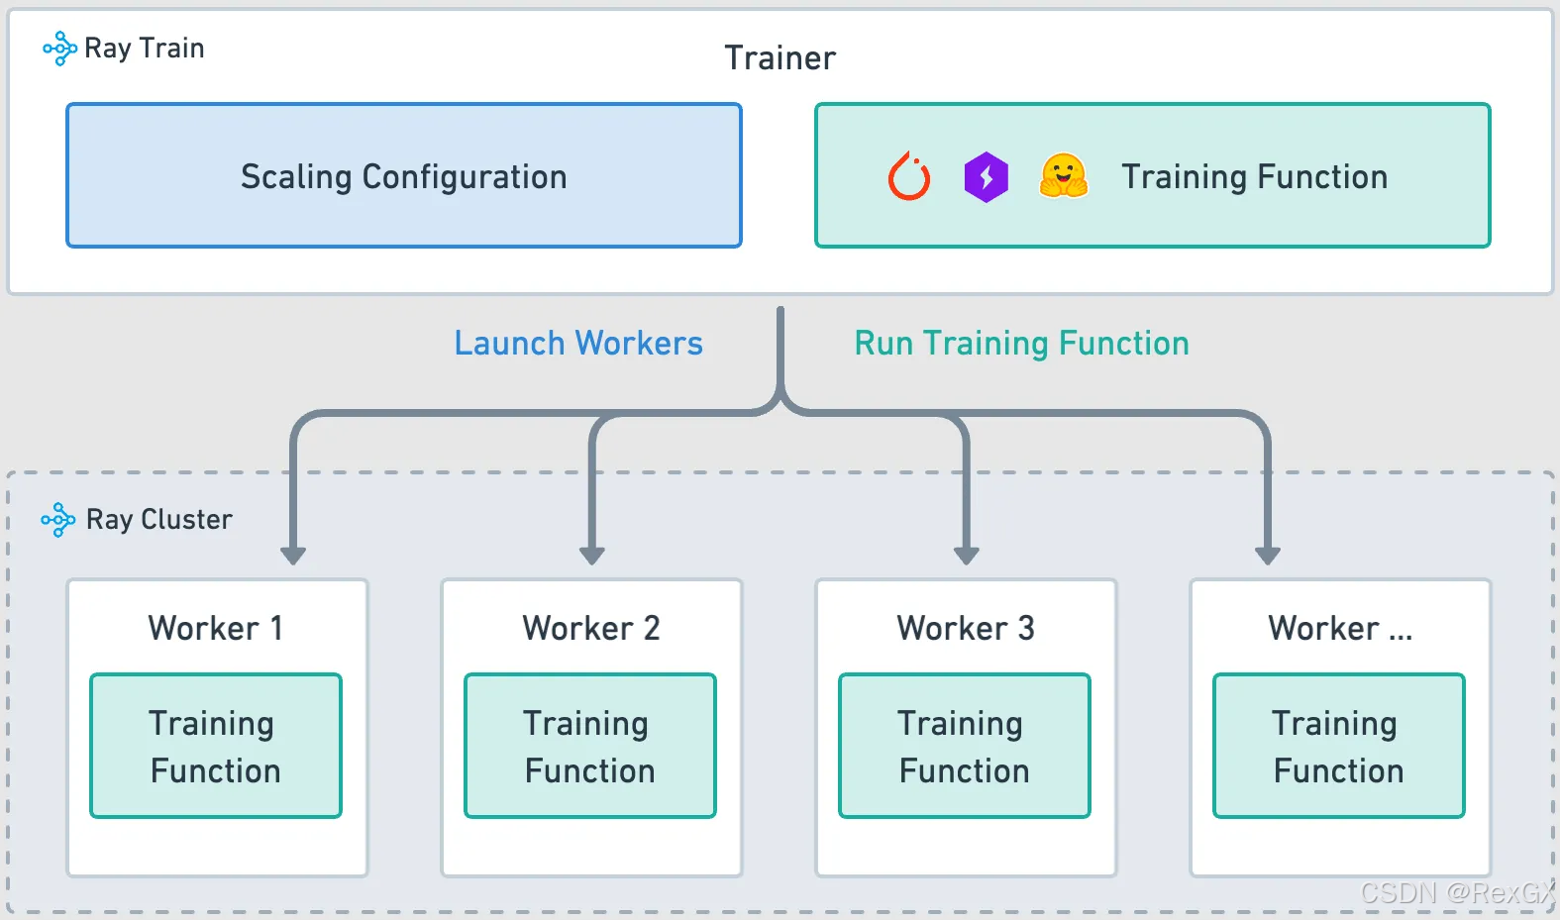Image resolution: width=1560 pixels, height=920 pixels.
Task: Click the Launch Workers label
Action: 578,344
